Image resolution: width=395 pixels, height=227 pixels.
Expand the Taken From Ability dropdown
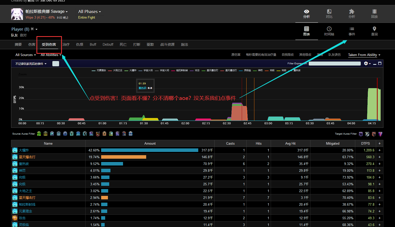click(x=364, y=55)
